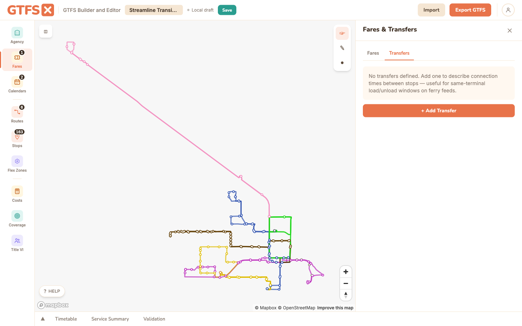522x326 pixels.
Task: Open the Timetable bottom tab
Action: pos(66,319)
